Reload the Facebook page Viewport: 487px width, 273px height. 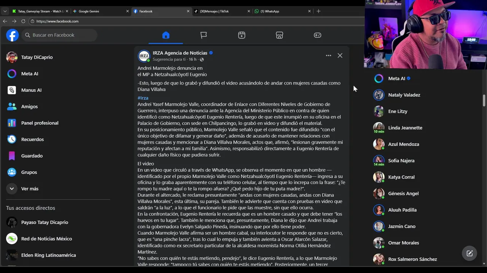23,21
